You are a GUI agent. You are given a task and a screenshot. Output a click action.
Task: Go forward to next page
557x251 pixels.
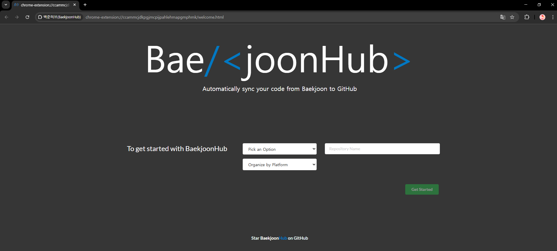tap(17, 17)
